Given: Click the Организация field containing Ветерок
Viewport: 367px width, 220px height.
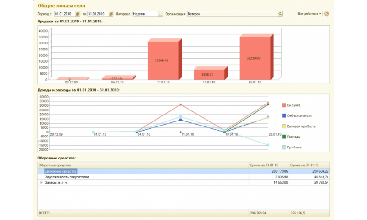Looking at the screenshot, I should (x=232, y=14).
